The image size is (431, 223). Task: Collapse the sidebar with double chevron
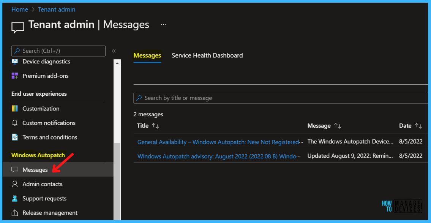114,51
